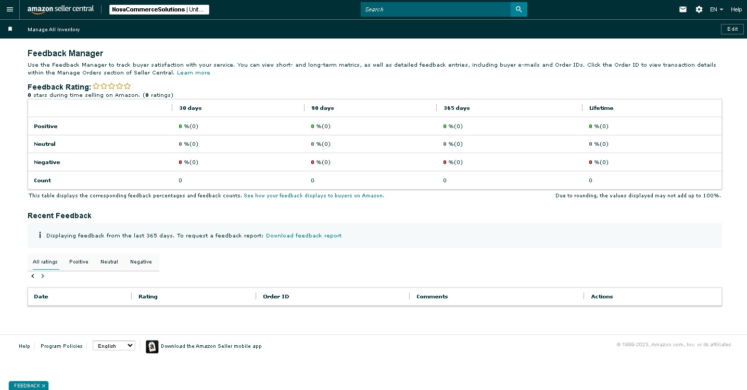The height and width of the screenshot is (390, 747).
Task: Open the hamburger navigation menu
Action: [10, 9]
